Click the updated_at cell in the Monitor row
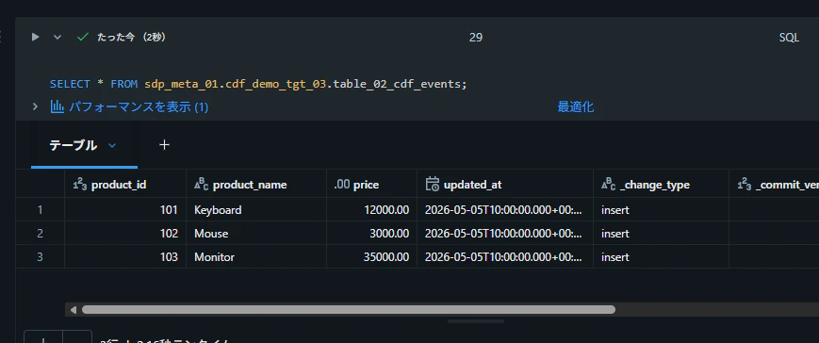 pyautogui.click(x=505, y=257)
